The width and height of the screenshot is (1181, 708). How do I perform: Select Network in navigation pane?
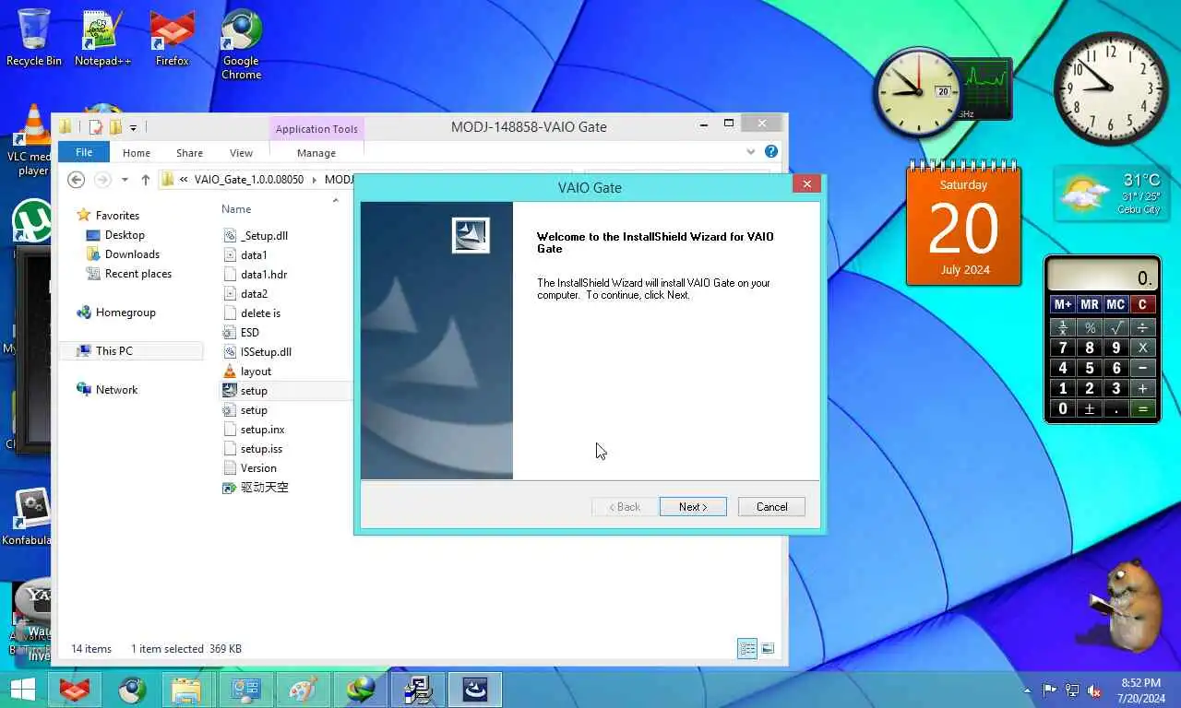[117, 390]
